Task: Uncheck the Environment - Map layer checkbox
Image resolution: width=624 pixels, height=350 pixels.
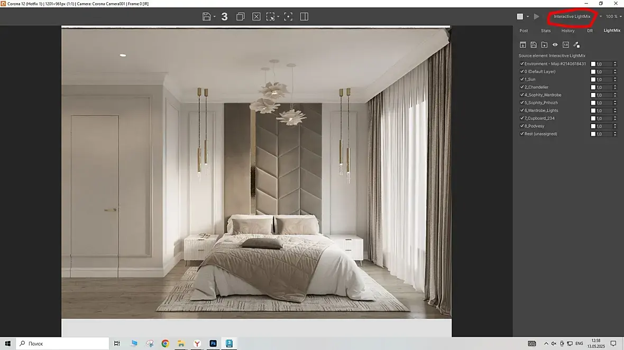Action: click(x=522, y=63)
